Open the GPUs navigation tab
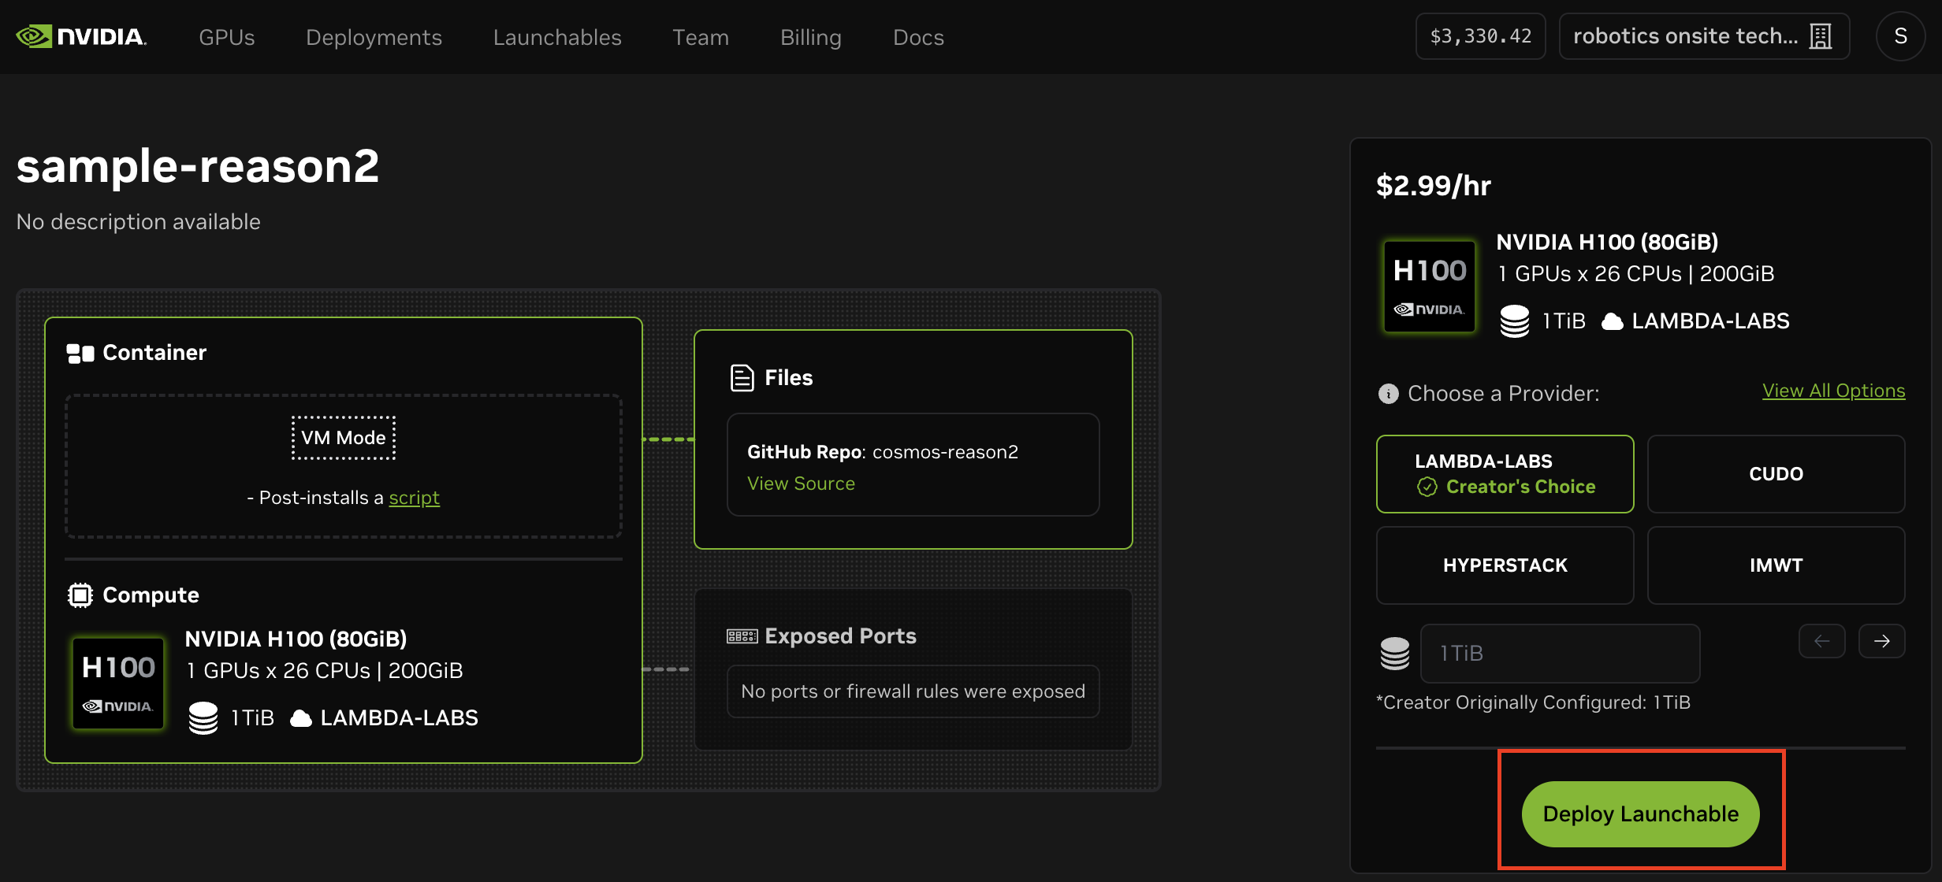Screen dimensions: 1942x882 click(226, 37)
